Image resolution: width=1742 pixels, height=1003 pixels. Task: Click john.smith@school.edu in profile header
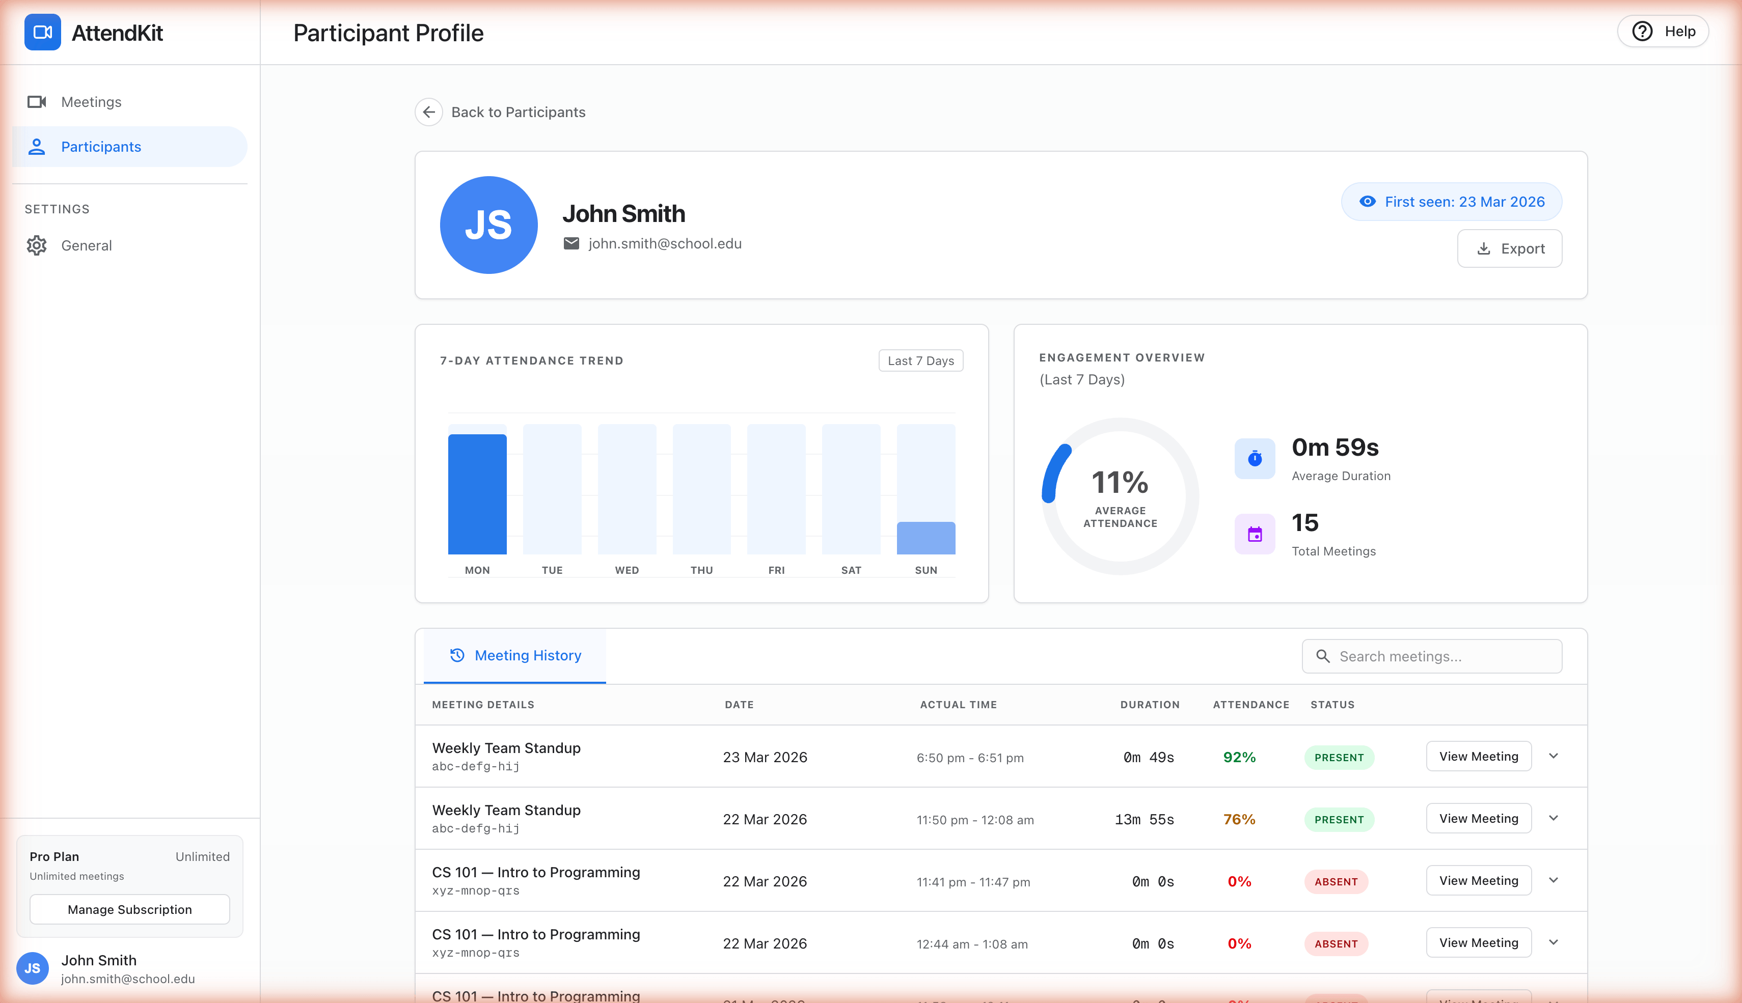pos(664,243)
